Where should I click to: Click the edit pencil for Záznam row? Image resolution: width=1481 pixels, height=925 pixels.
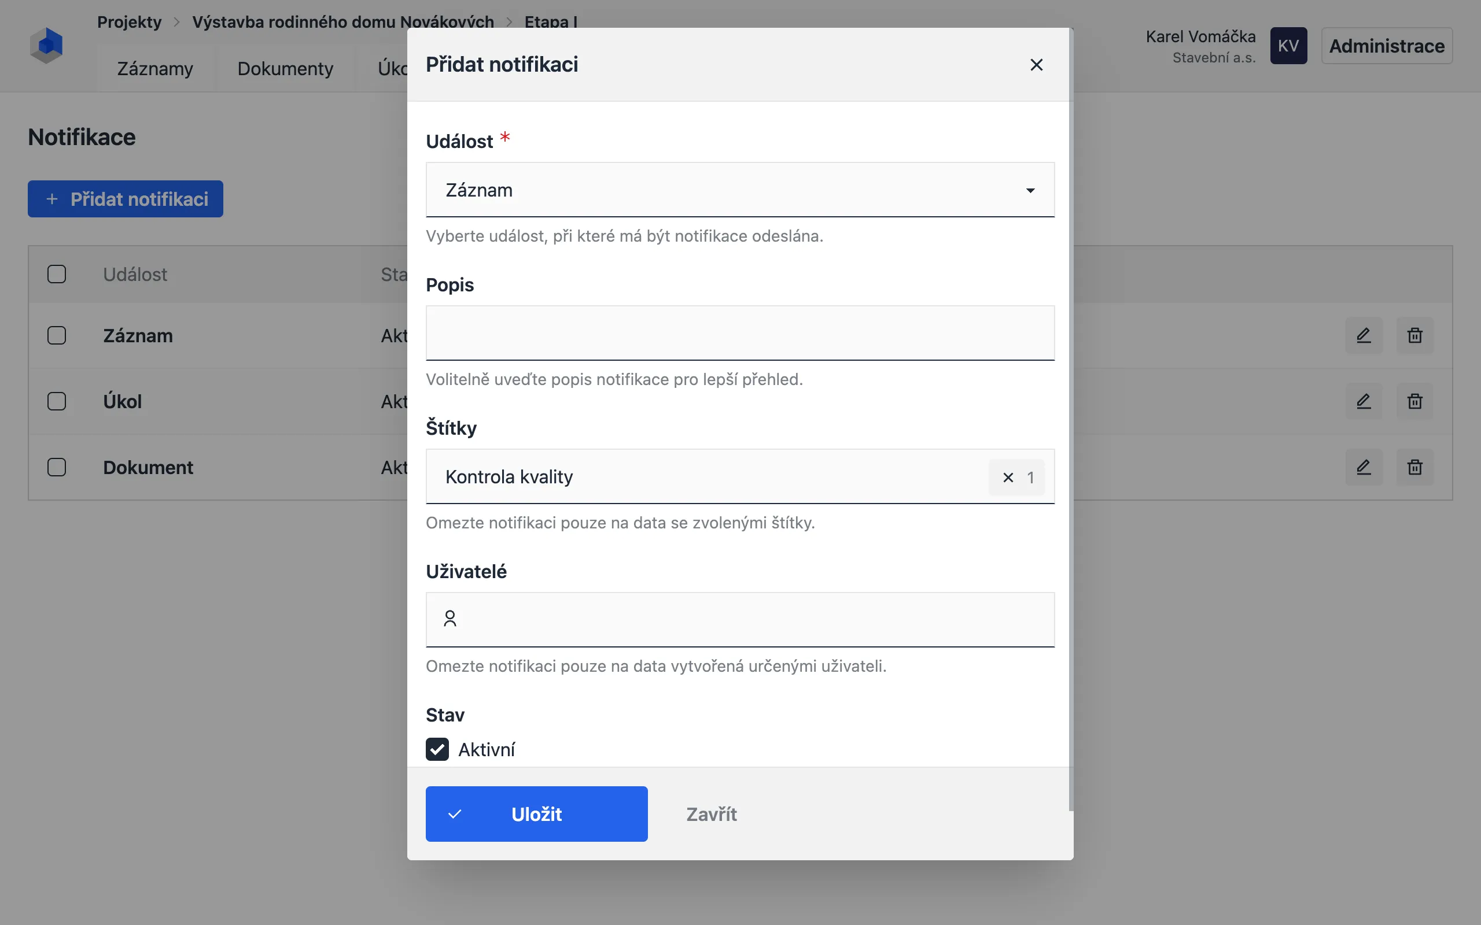[1364, 335]
